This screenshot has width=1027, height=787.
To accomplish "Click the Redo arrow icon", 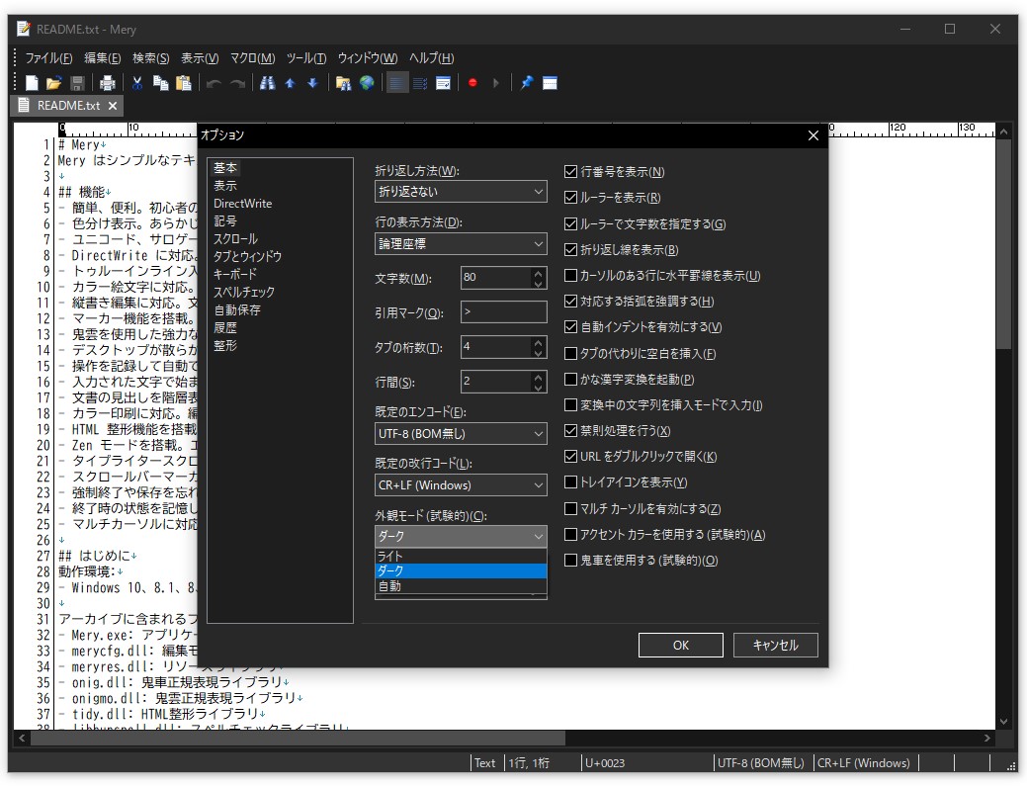I will tap(237, 83).
